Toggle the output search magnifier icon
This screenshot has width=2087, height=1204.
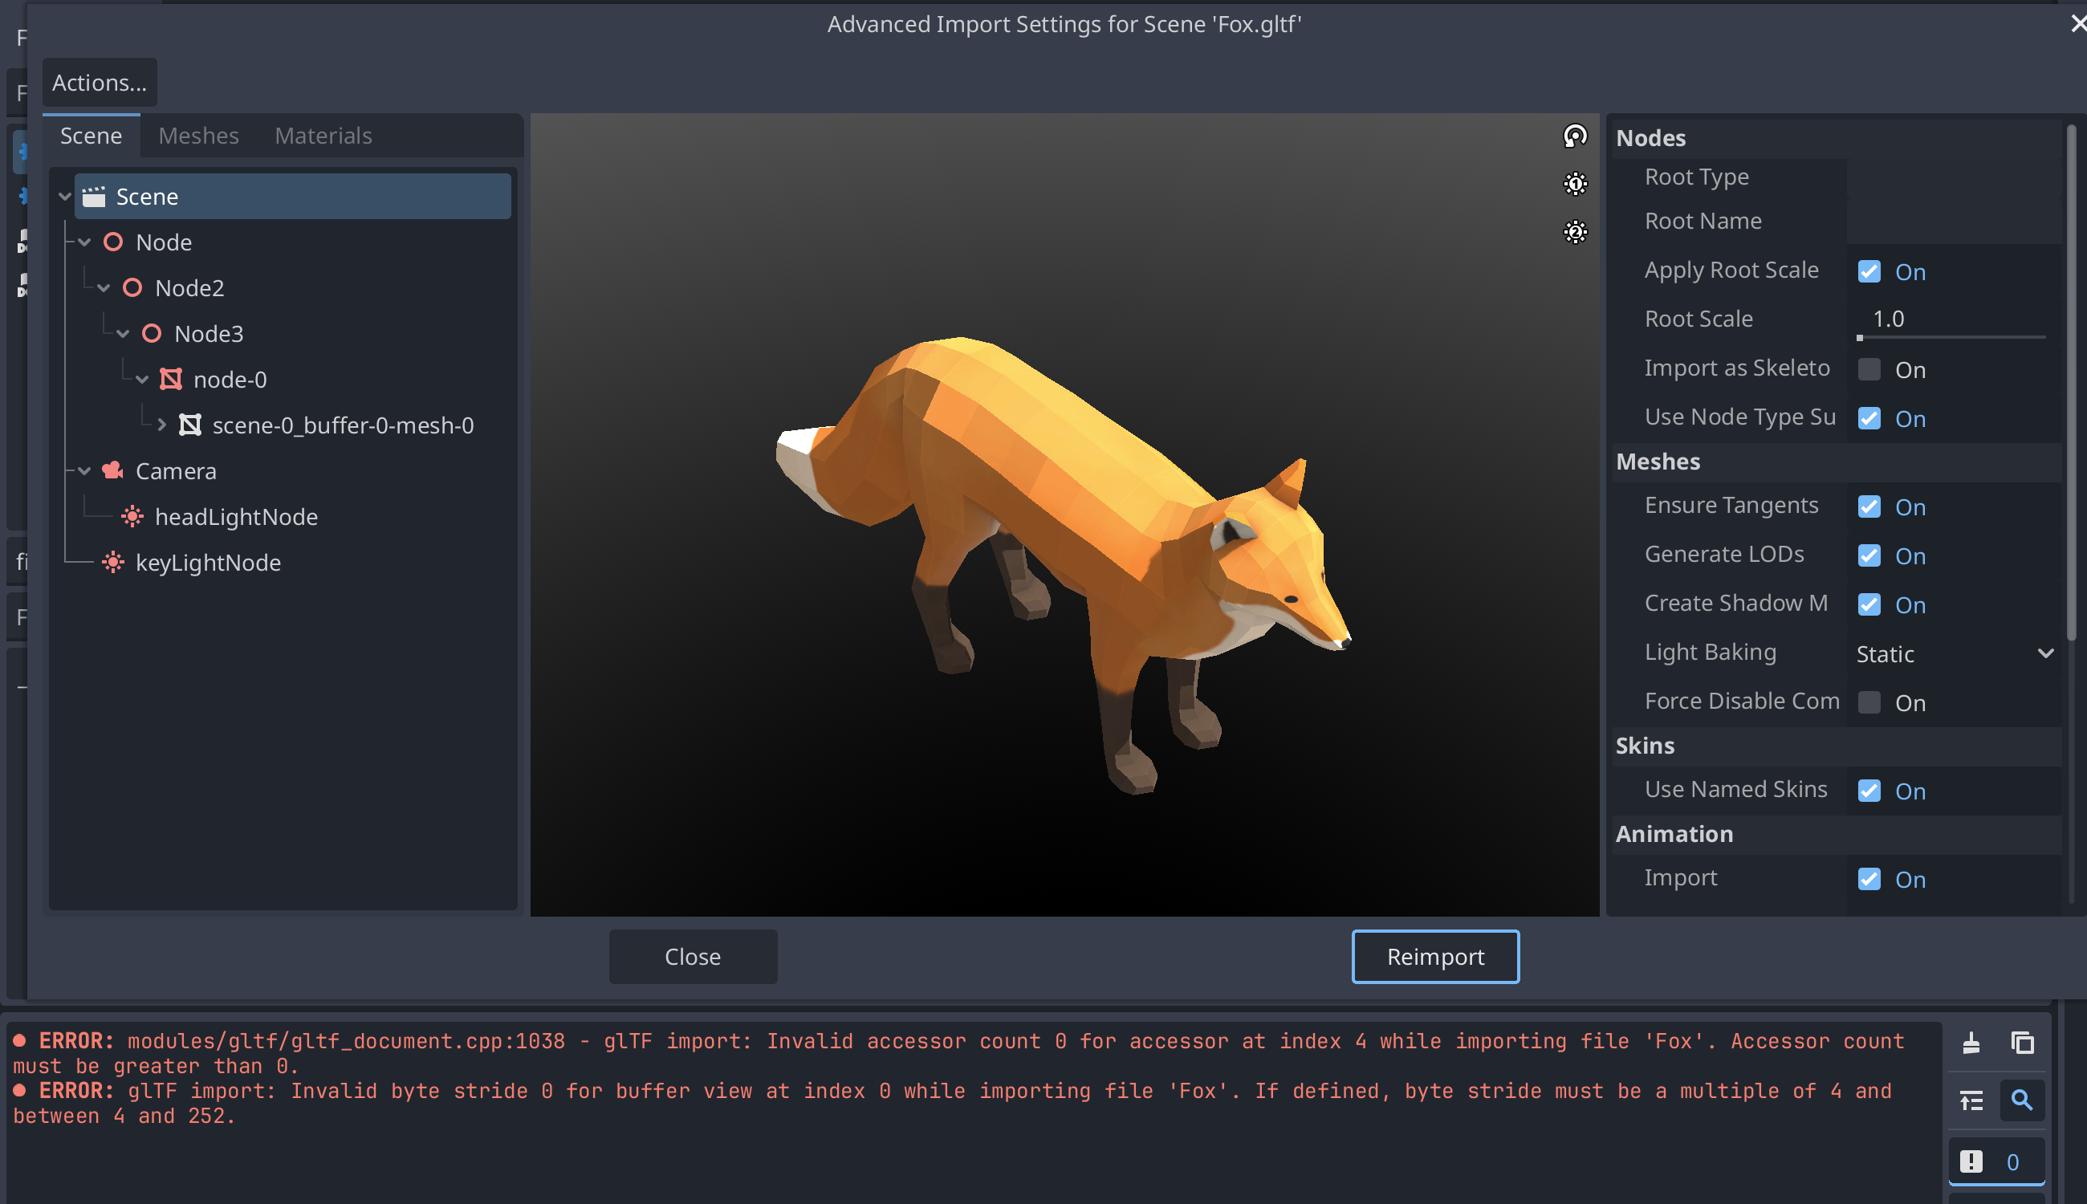pos(2022,1100)
